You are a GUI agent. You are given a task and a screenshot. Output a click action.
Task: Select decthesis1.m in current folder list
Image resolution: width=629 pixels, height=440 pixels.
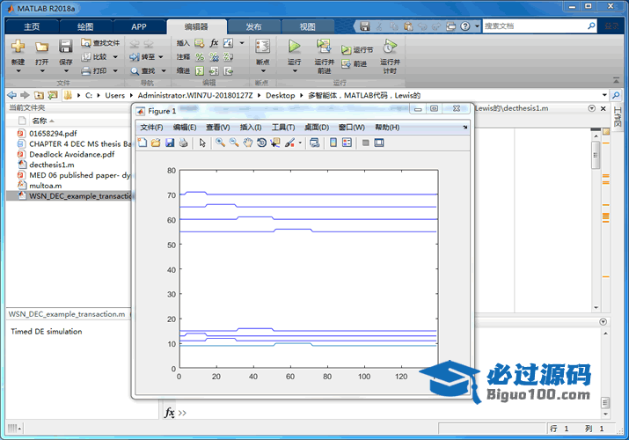52,165
